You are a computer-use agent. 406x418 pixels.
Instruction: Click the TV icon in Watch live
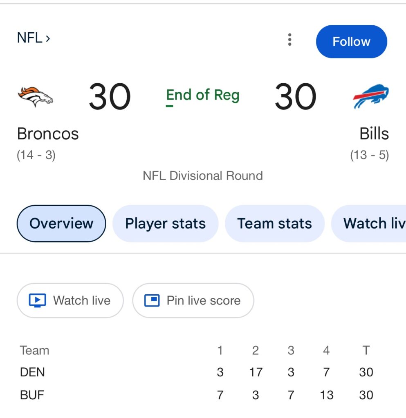coord(37,300)
